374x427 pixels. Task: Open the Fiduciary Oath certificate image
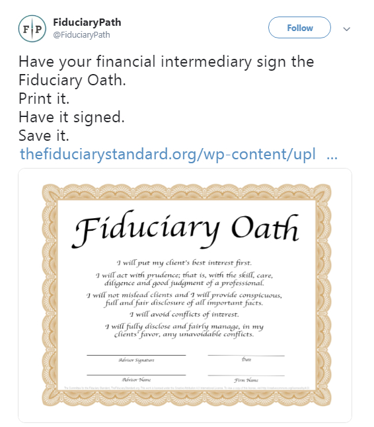click(x=186, y=295)
